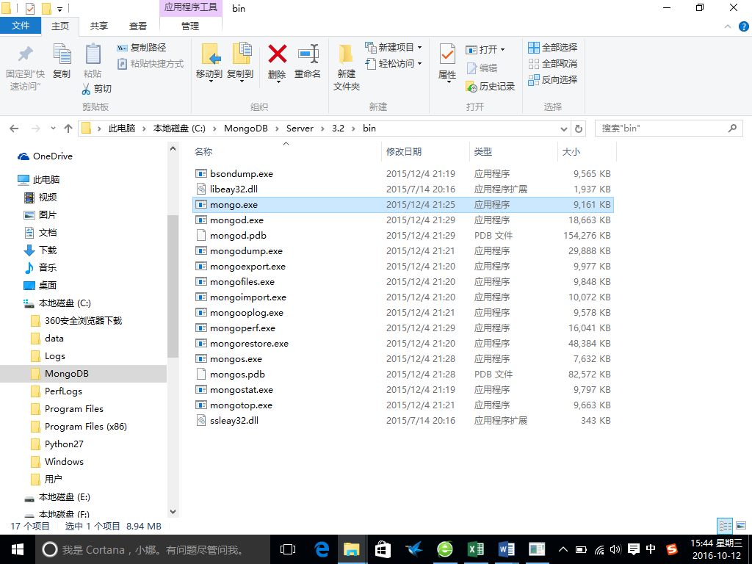Select the mongodump.exe file

(403, 251)
